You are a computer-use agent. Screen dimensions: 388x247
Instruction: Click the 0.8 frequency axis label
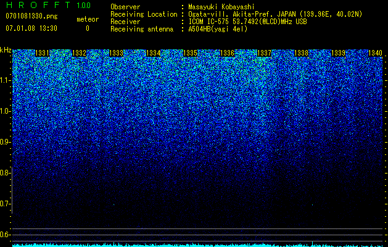[x=5, y=173]
